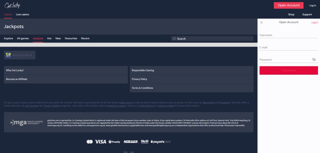The image size is (320, 153).
Task: Open Terms & Conditions link
Action: [x=192, y=88]
